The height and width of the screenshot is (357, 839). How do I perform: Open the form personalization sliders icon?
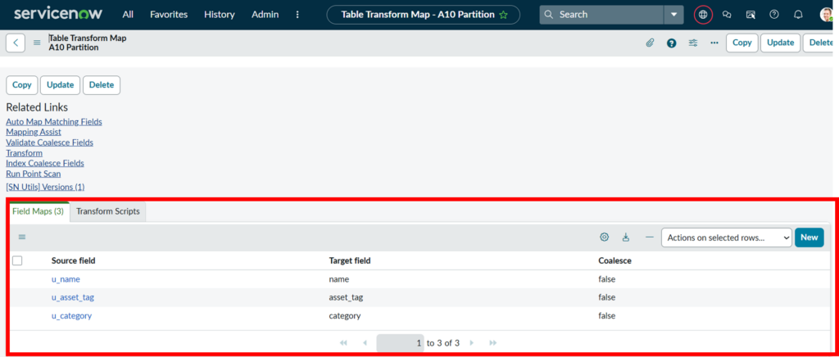[693, 43]
